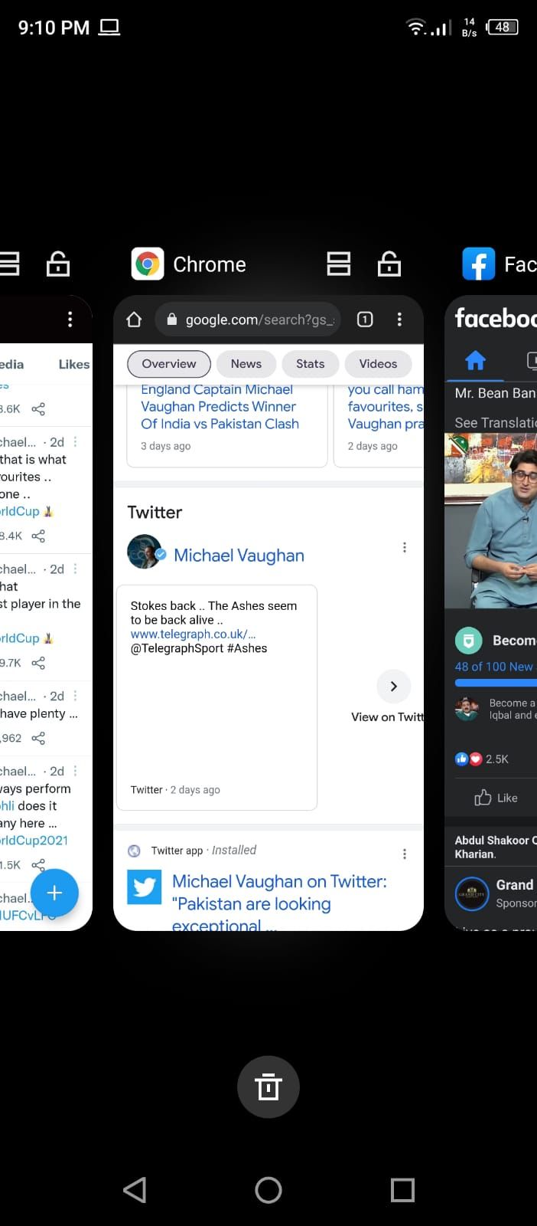Toggle lock icon of the left Twitter card
Viewport: 537px width, 1226px height.
click(x=58, y=264)
